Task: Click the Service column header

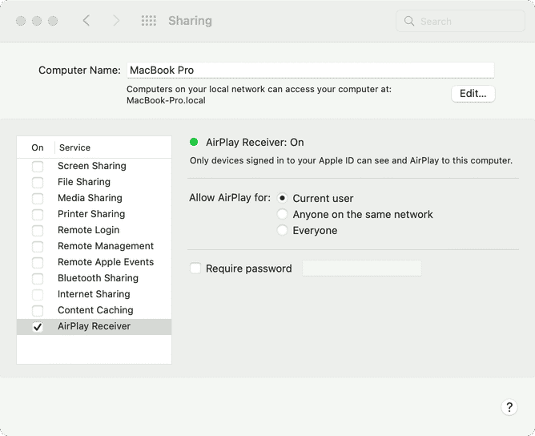Action: (74, 147)
